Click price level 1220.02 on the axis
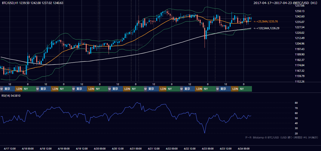The image size is (321, 151). pos(299,33)
